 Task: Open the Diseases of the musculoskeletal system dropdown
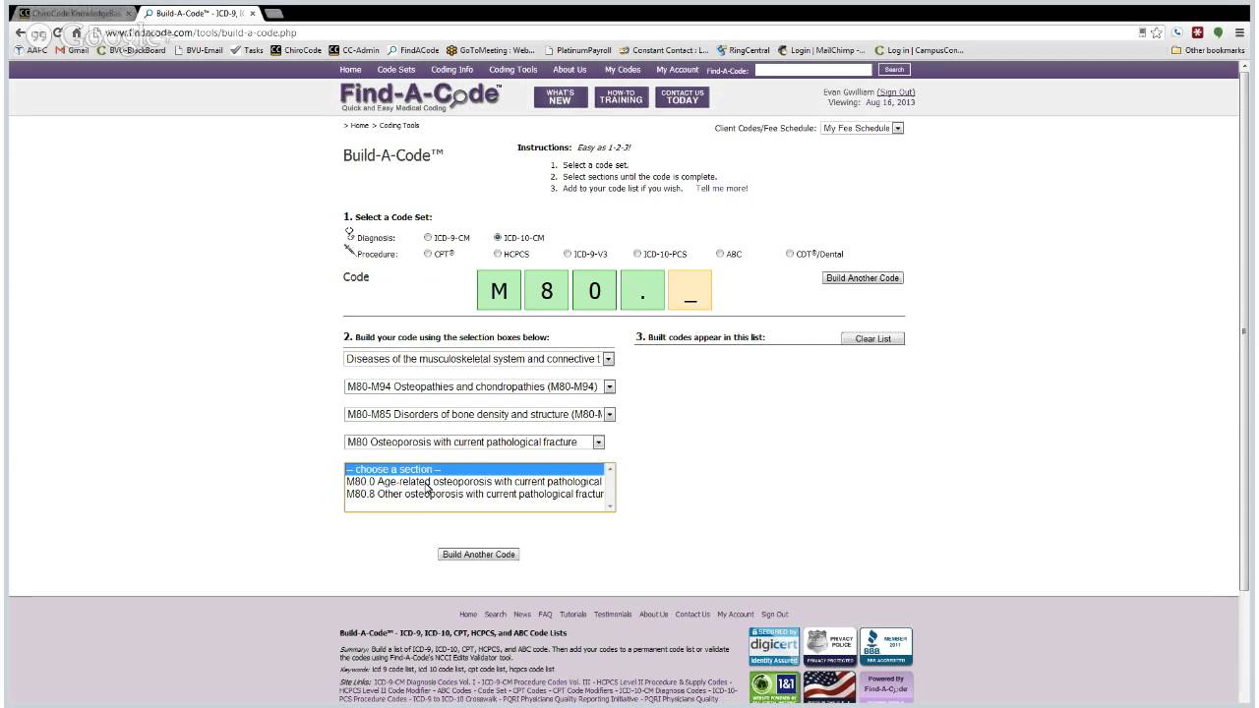pos(480,359)
